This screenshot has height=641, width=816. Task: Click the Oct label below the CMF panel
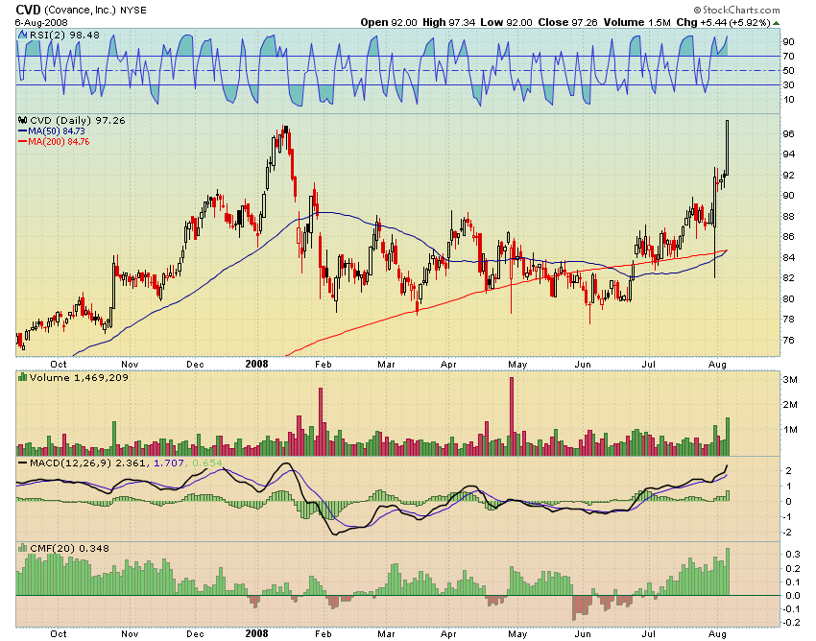coord(59,633)
